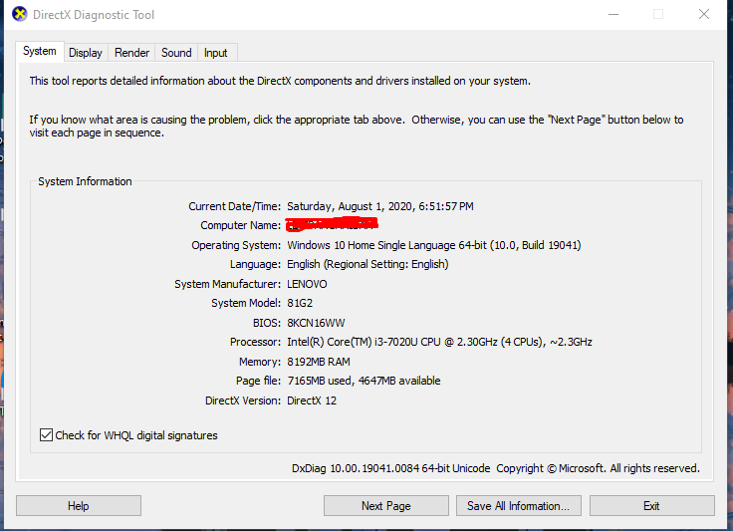The image size is (733, 531).
Task: Click the Next Page button
Action: (x=386, y=506)
